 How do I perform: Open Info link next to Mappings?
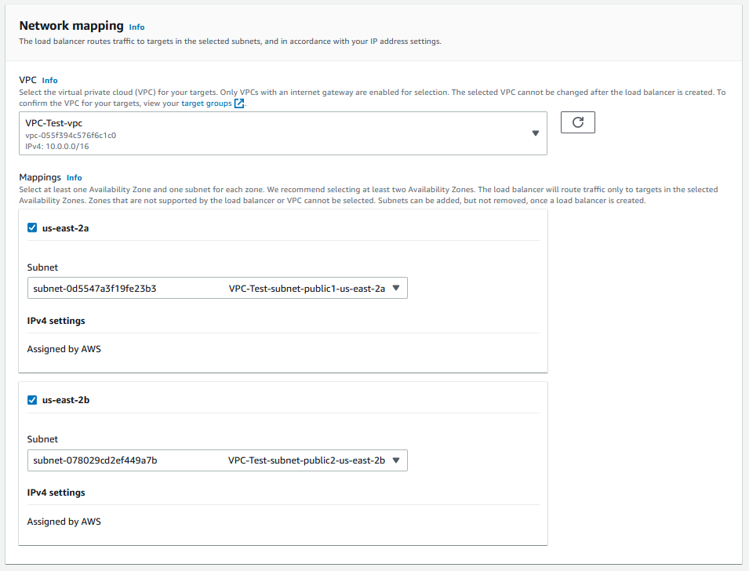click(x=74, y=178)
